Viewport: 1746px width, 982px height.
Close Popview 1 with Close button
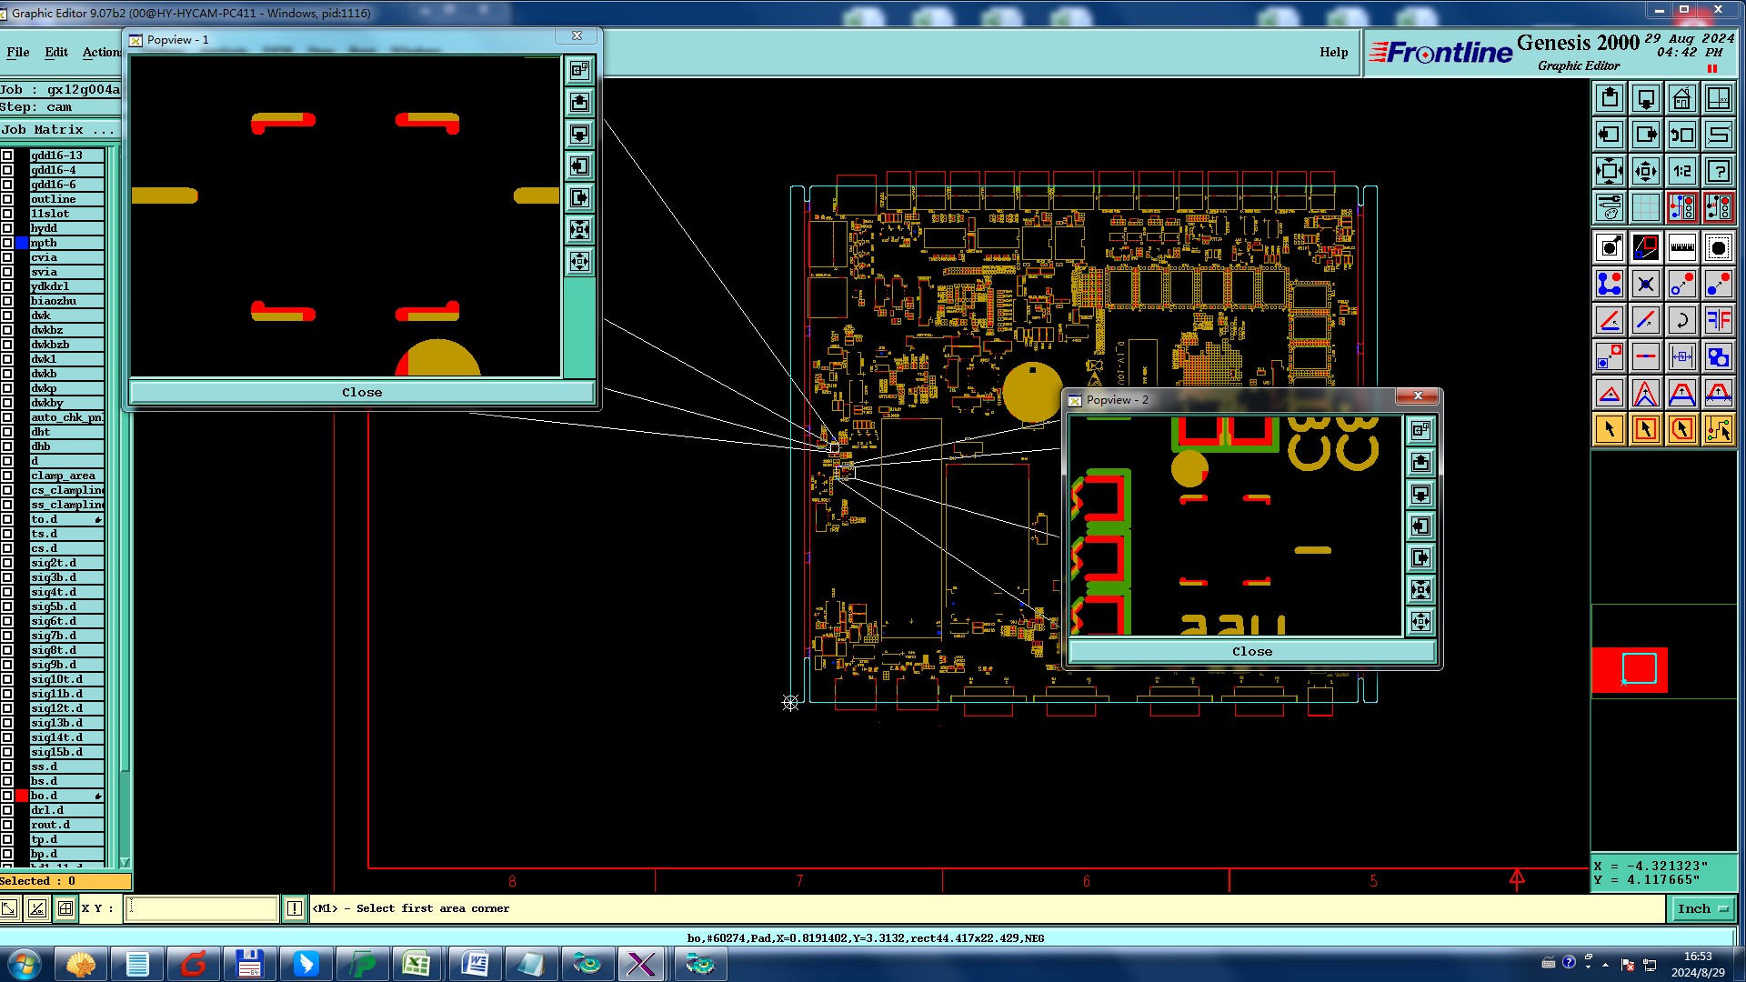click(362, 393)
